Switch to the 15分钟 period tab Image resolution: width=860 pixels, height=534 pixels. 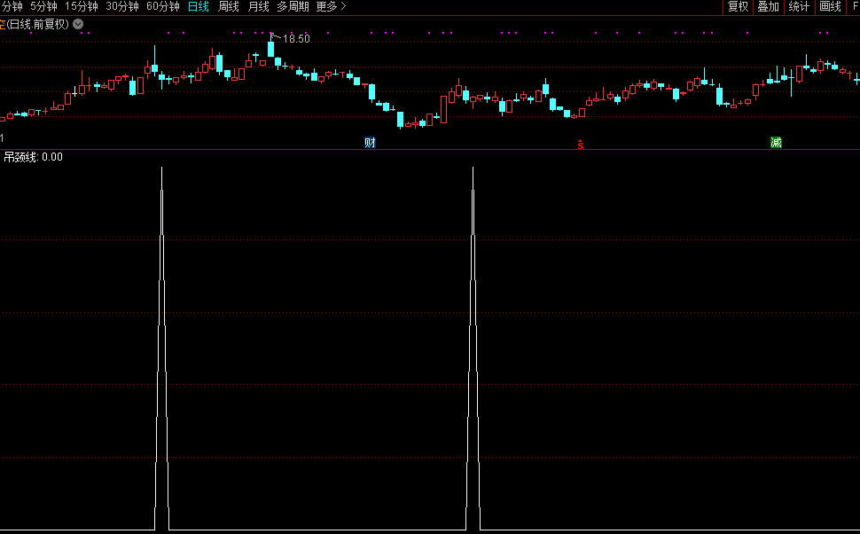(82, 7)
